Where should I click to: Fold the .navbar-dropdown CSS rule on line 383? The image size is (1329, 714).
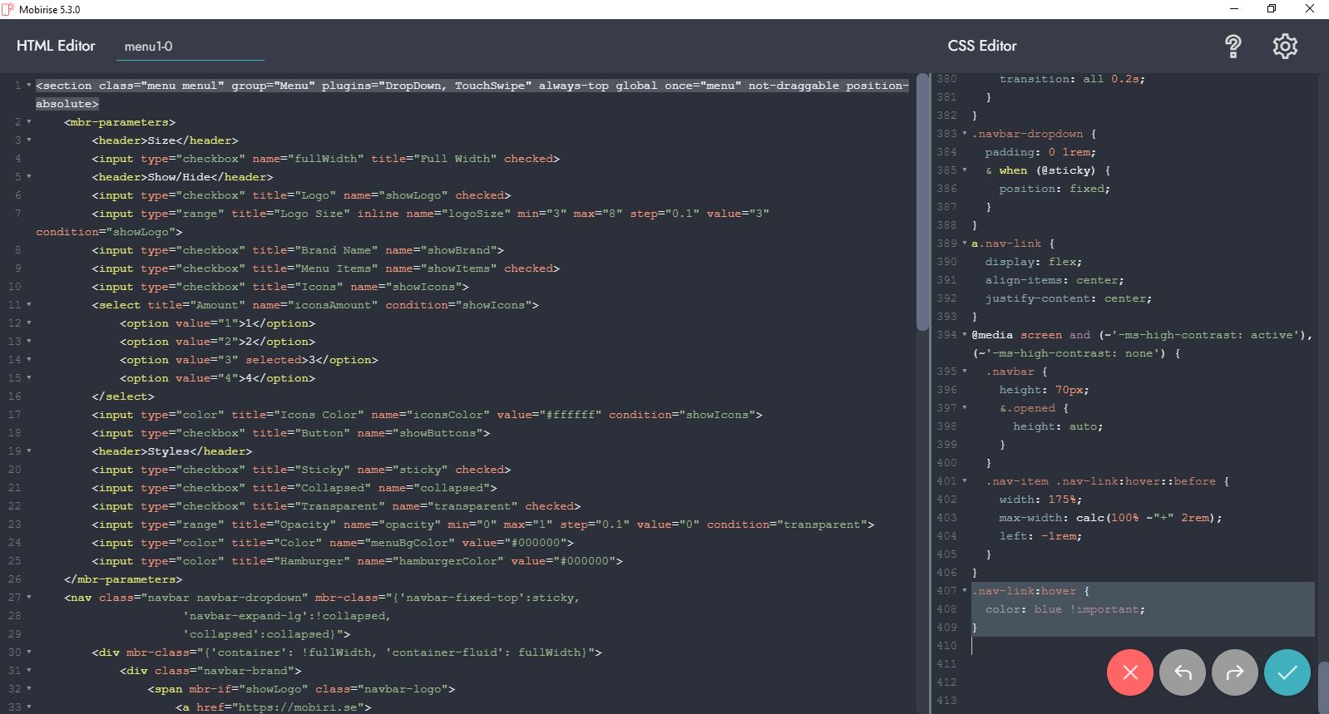coord(965,134)
